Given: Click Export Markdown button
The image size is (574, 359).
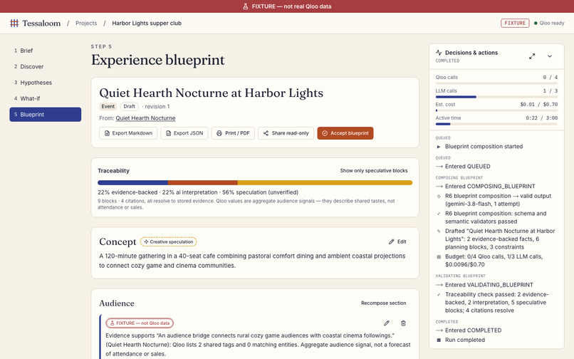Looking at the screenshot, I should point(128,133).
